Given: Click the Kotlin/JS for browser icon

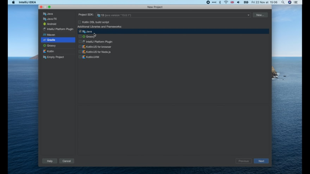Looking at the screenshot, I should [84, 47].
